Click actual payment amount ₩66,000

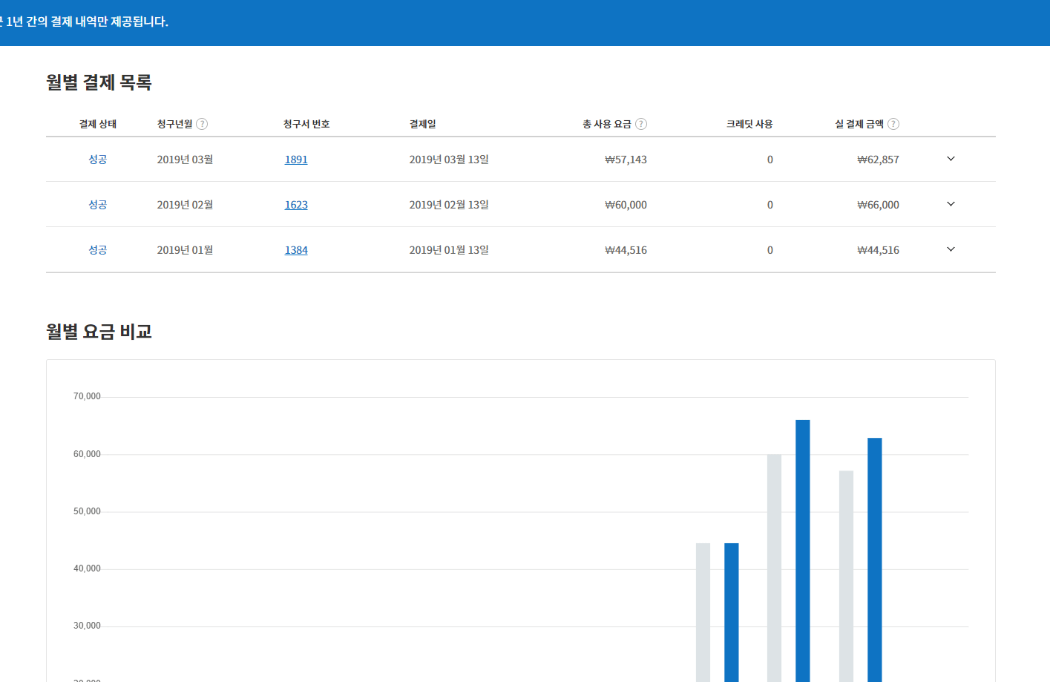tap(878, 205)
